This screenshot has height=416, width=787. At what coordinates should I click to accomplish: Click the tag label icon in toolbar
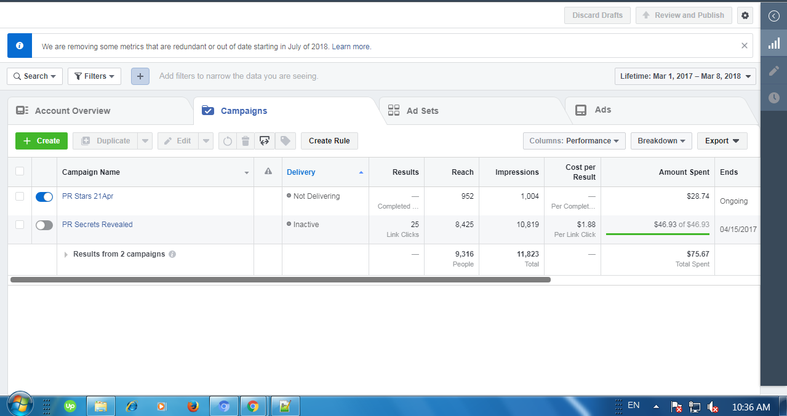point(285,141)
